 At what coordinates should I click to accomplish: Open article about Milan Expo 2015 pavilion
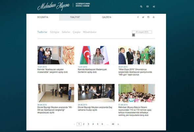click(135, 72)
